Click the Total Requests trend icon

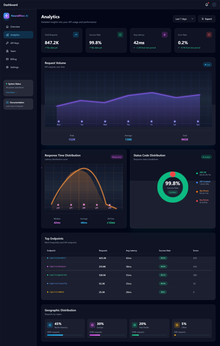tap(76, 35)
